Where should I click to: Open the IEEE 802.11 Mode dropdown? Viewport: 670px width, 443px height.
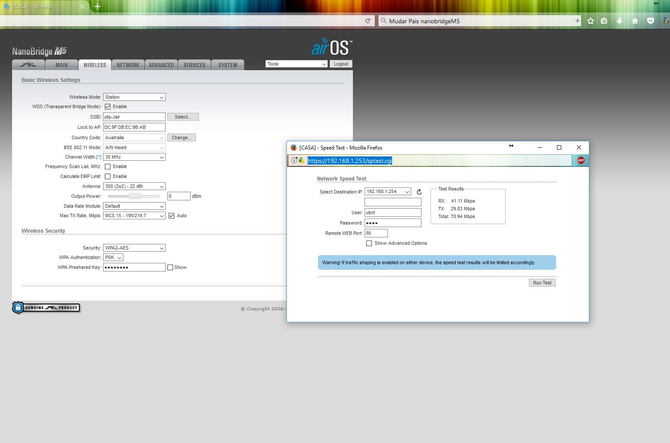134,147
